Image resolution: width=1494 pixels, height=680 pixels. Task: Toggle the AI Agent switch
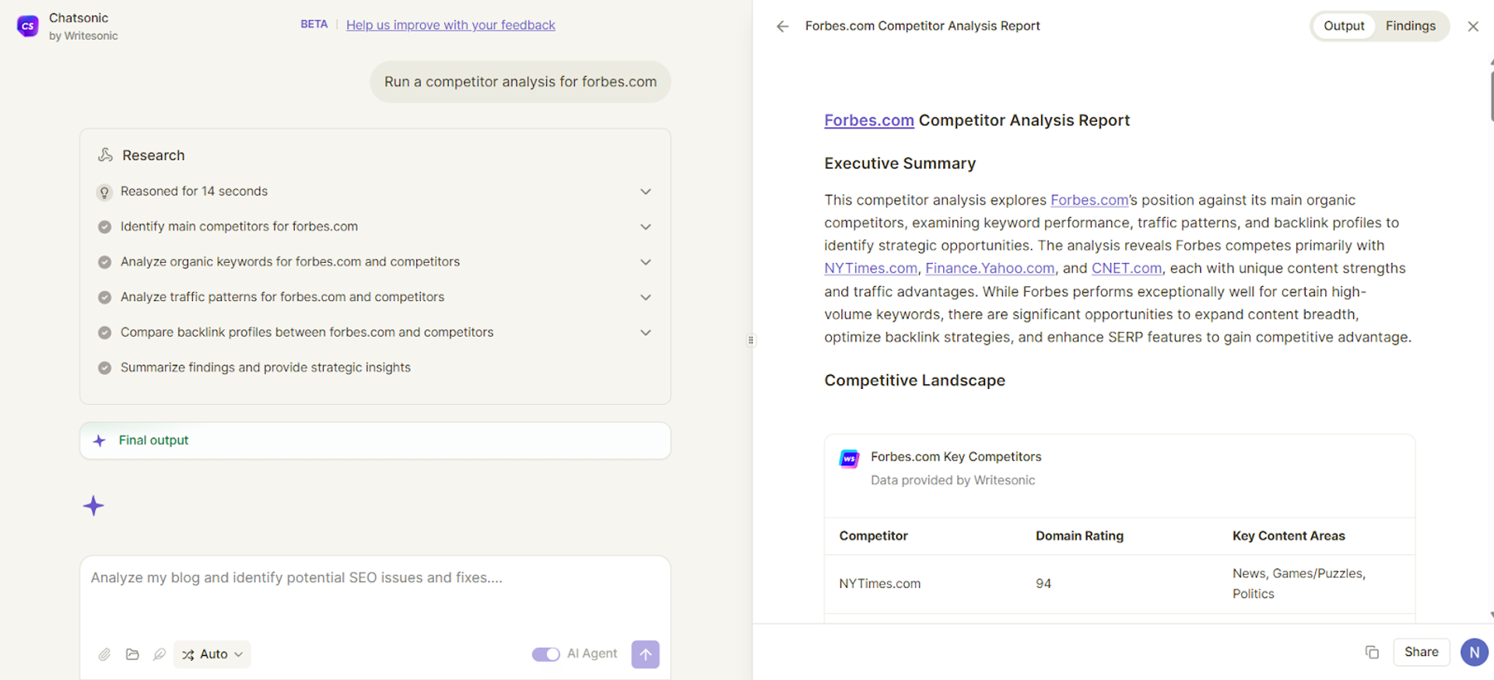click(545, 654)
